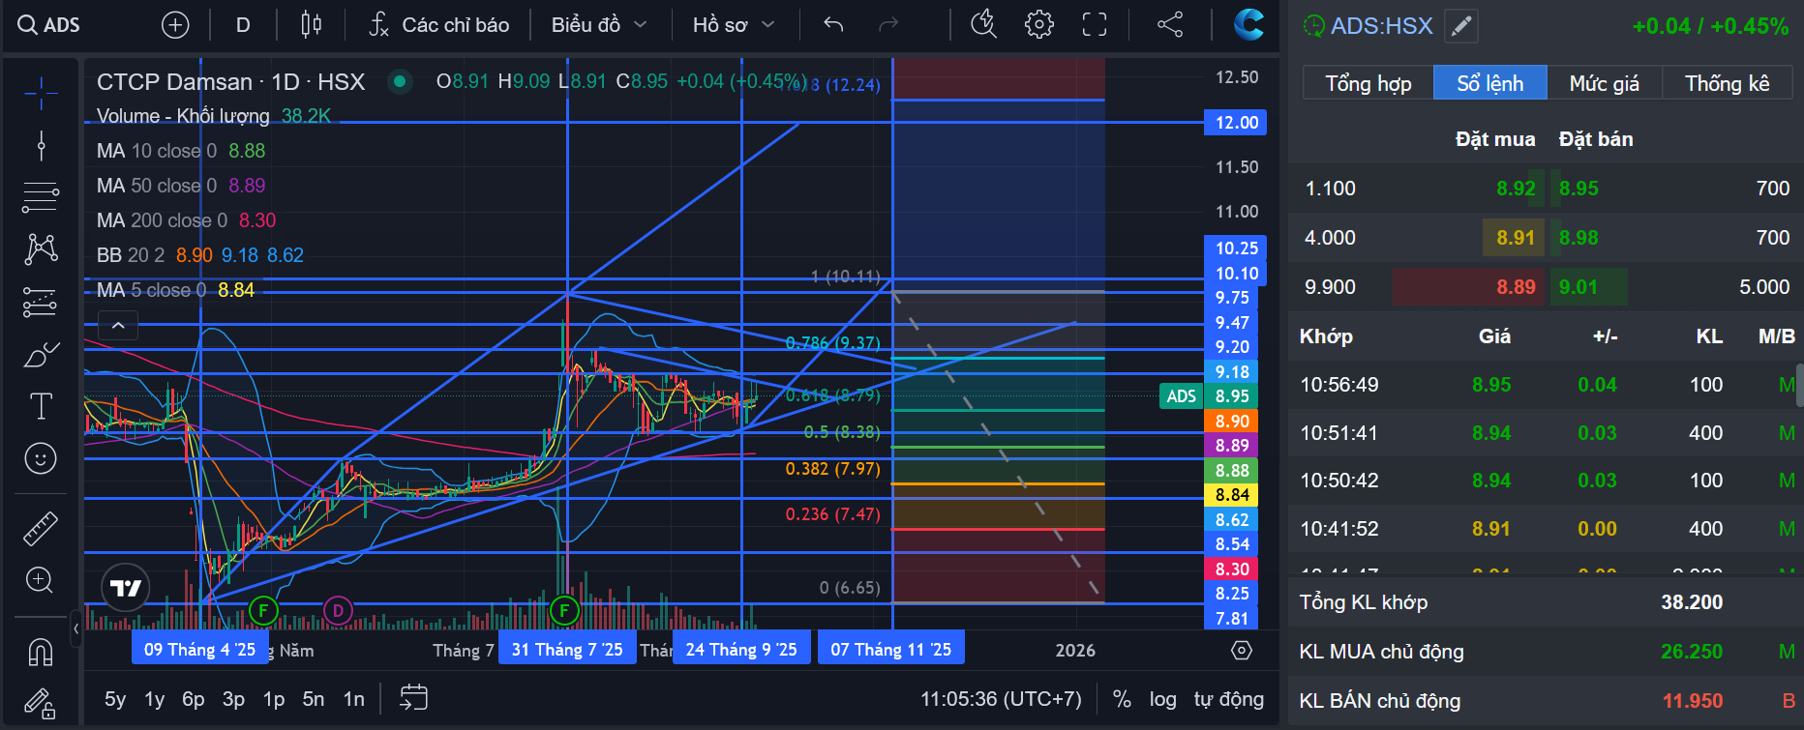
Task: Undo the last chart action
Action: 833,25
